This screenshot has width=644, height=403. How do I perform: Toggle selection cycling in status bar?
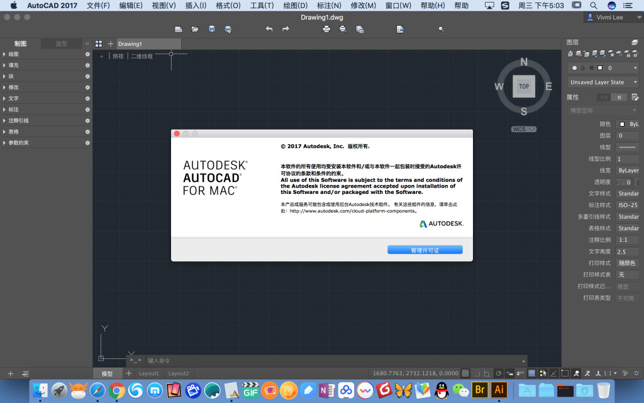[x=543, y=373]
